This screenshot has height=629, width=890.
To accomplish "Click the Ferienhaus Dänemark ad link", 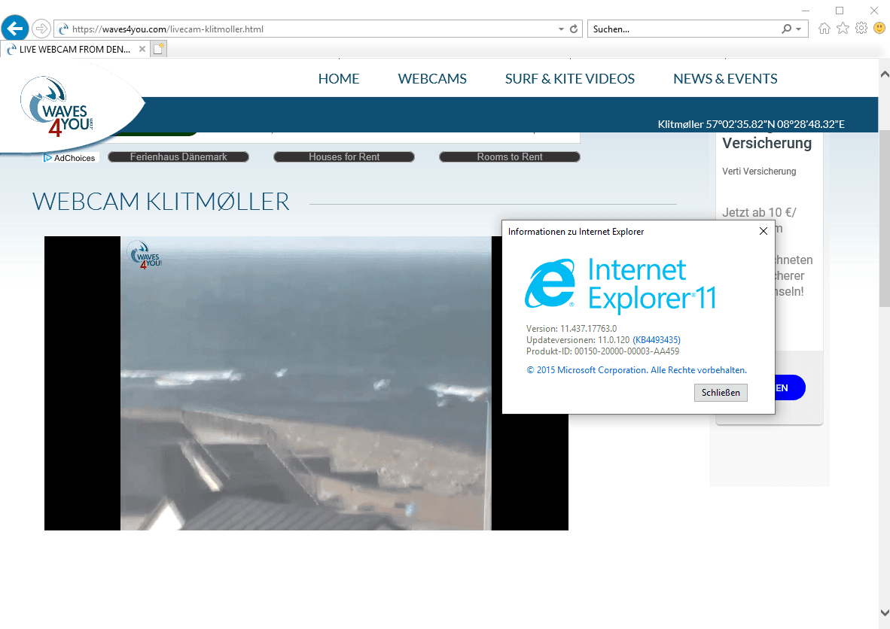I will pyautogui.click(x=178, y=157).
